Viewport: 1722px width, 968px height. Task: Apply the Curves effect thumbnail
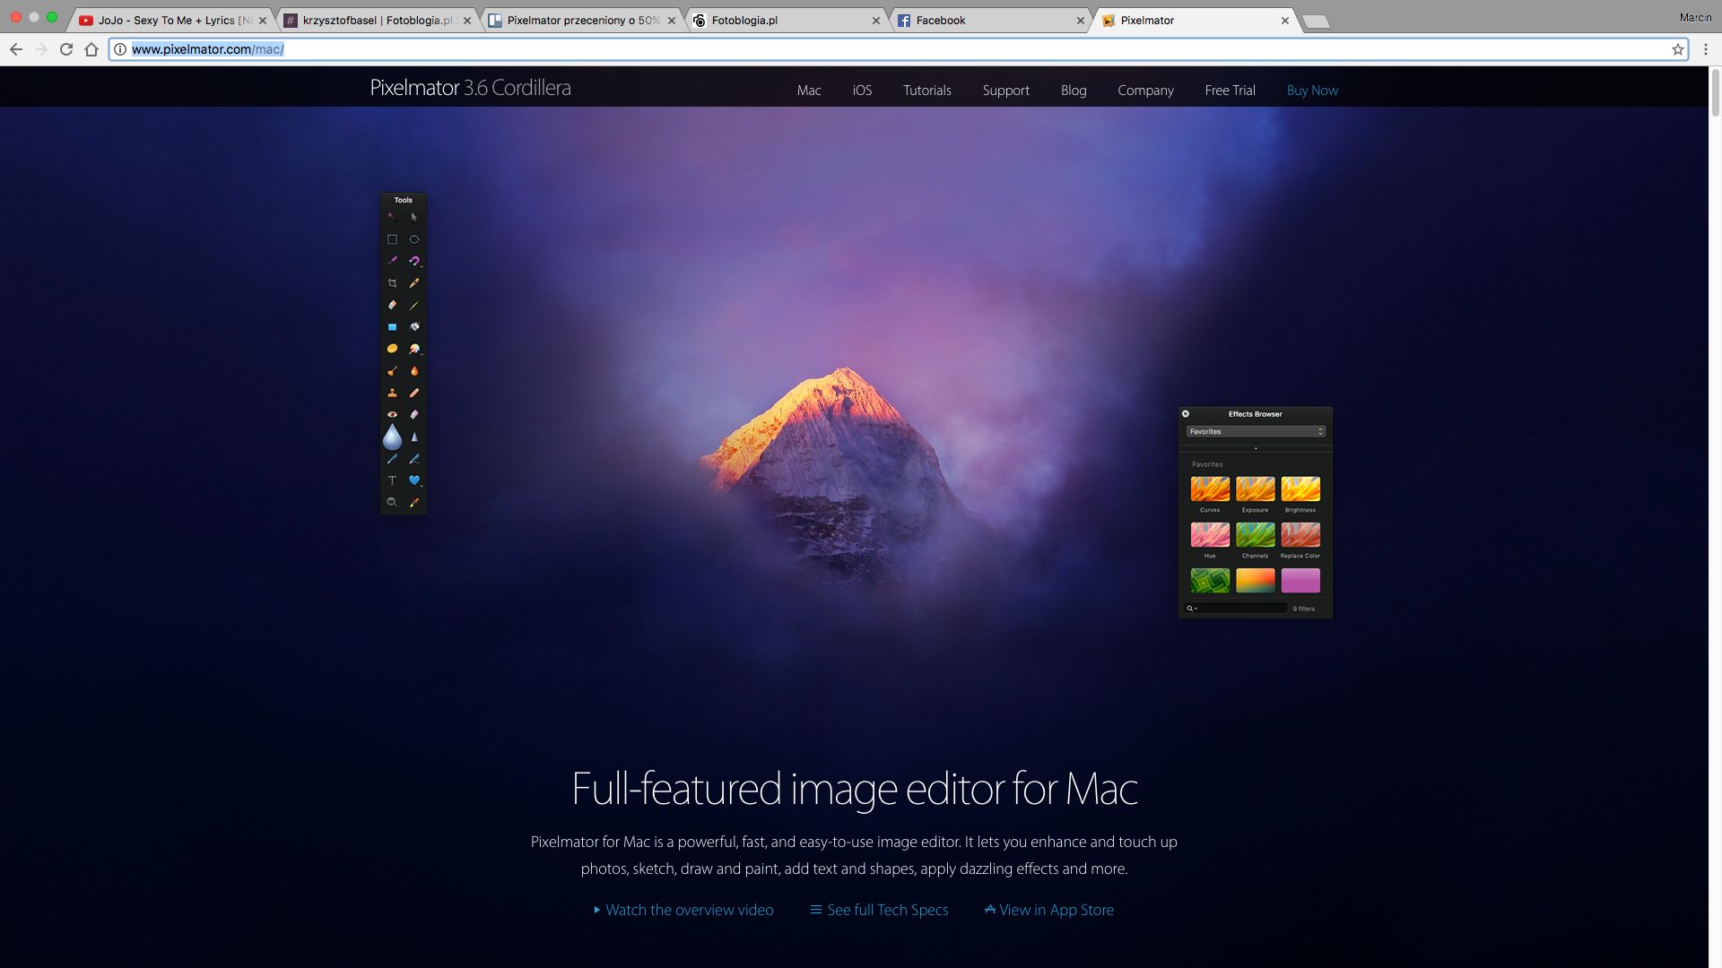(1210, 488)
